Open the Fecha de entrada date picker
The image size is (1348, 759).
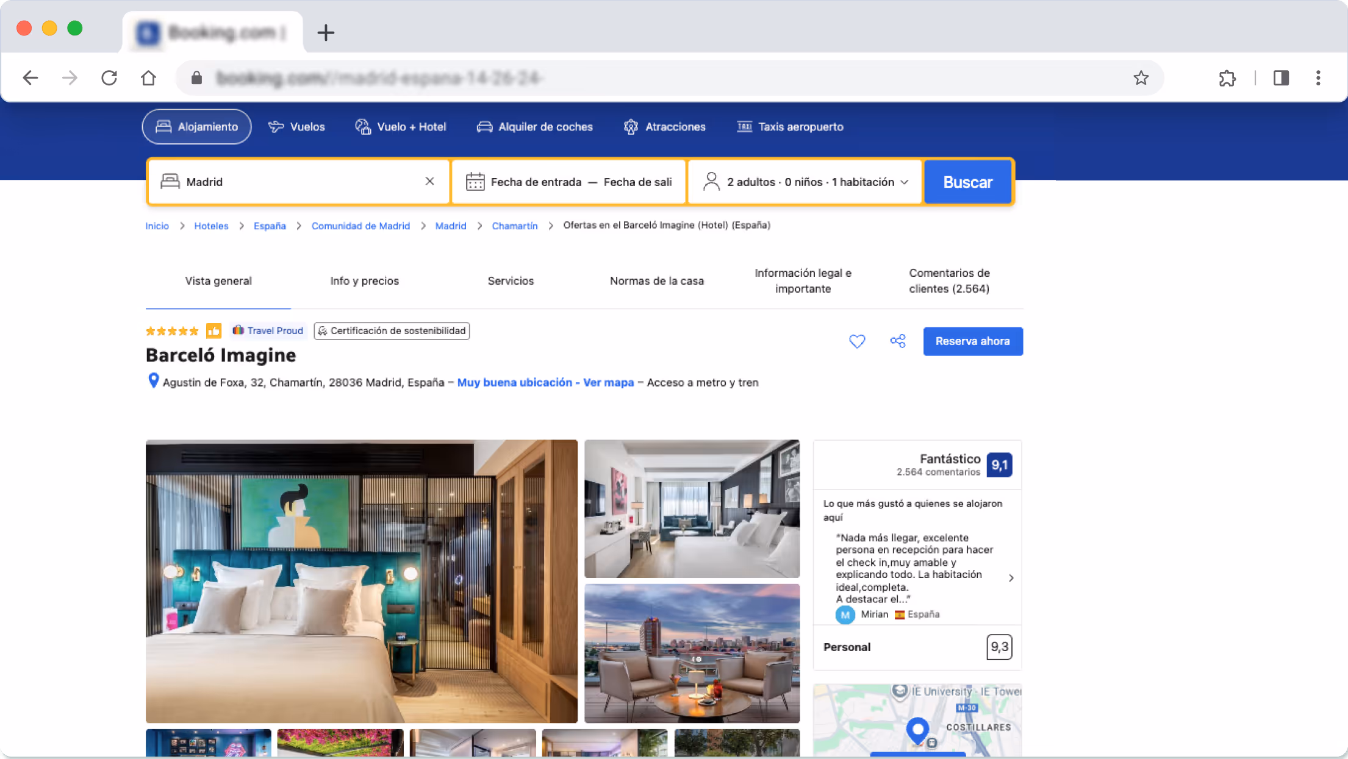[536, 181]
